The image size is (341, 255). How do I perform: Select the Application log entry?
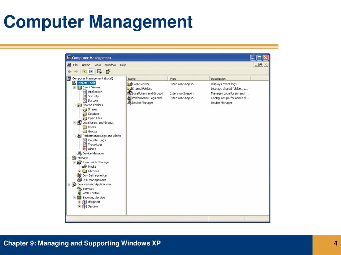(x=95, y=92)
